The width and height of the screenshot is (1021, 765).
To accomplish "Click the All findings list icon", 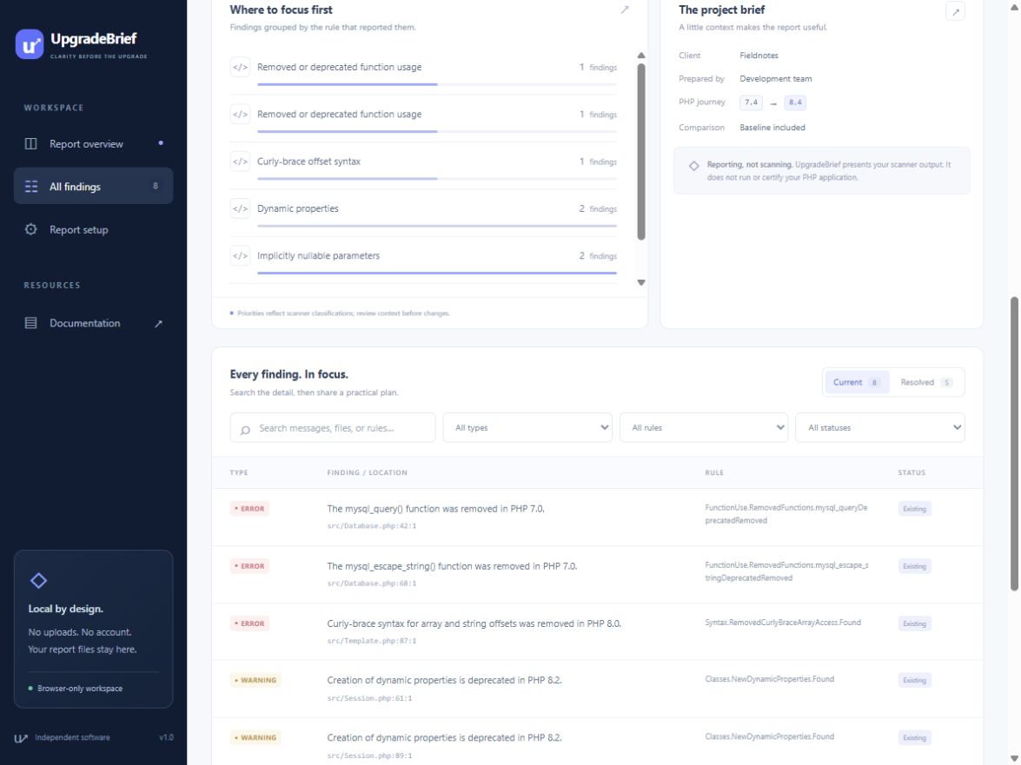I will (x=30, y=187).
